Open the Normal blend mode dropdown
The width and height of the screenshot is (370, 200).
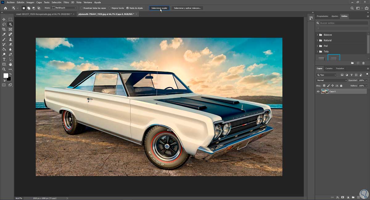click(331, 80)
